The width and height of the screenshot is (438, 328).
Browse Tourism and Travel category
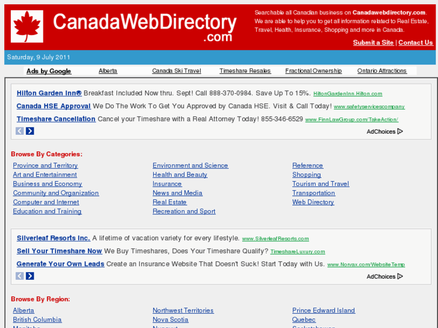point(321,184)
